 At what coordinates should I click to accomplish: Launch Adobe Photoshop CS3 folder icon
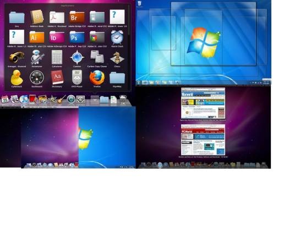tap(77, 37)
